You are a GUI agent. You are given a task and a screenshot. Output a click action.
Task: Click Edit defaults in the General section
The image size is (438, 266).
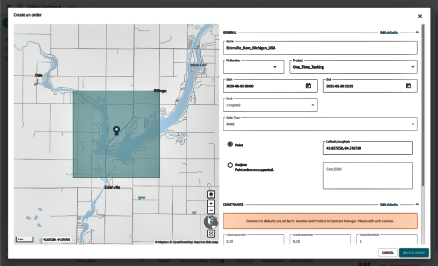[x=389, y=33]
